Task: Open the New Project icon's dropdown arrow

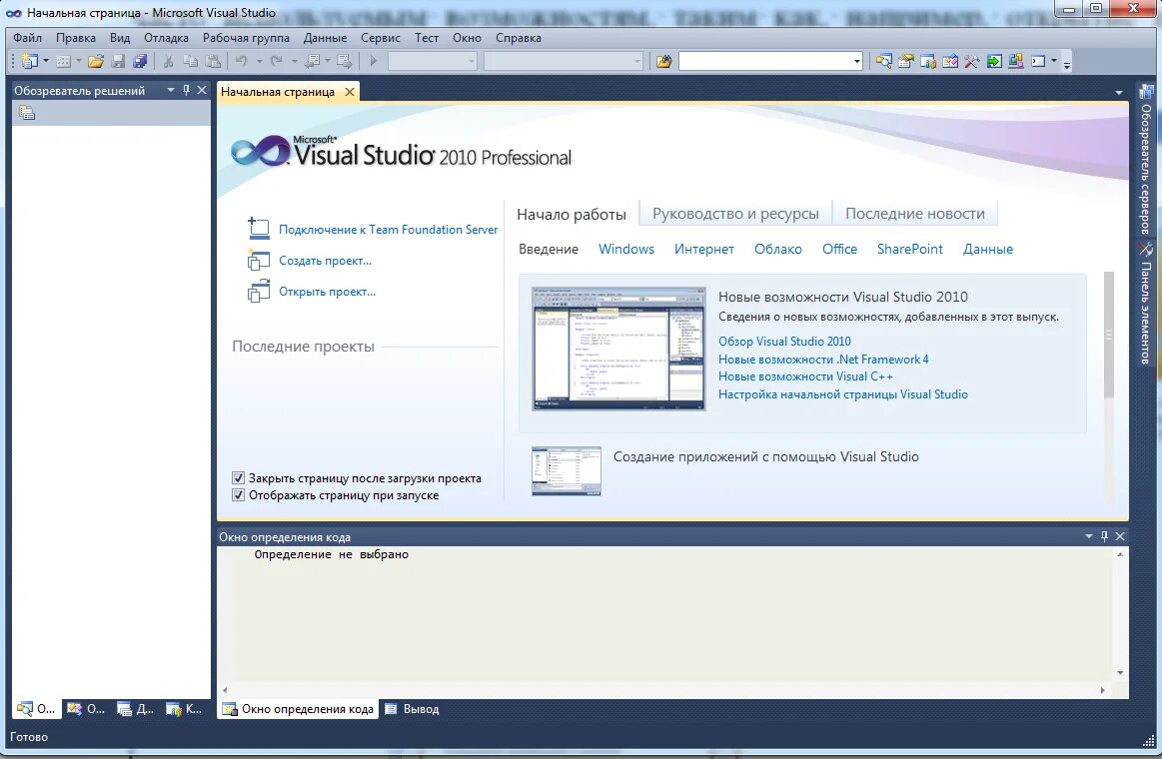Action: (x=46, y=62)
